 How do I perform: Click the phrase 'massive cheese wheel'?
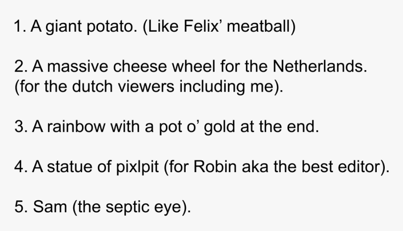[131, 66]
